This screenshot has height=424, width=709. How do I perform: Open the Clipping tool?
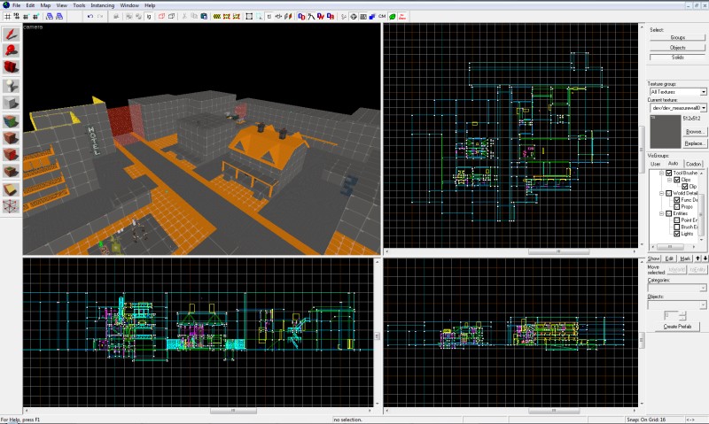tap(11, 190)
